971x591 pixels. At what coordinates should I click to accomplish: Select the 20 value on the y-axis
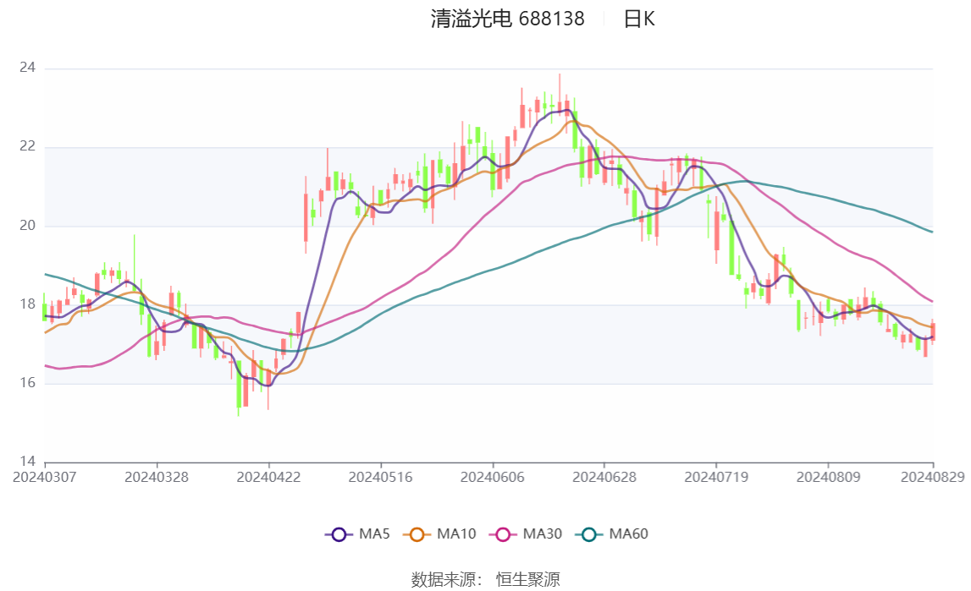(x=27, y=226)
